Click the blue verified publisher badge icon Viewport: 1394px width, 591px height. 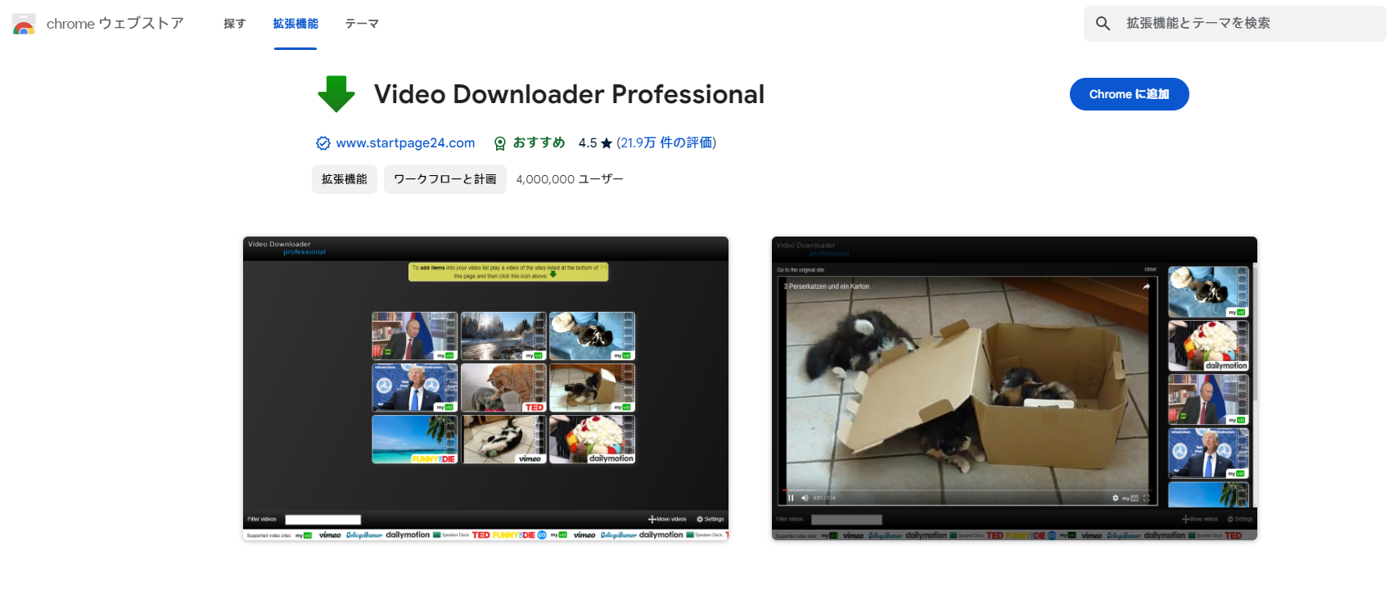(323, 143)
